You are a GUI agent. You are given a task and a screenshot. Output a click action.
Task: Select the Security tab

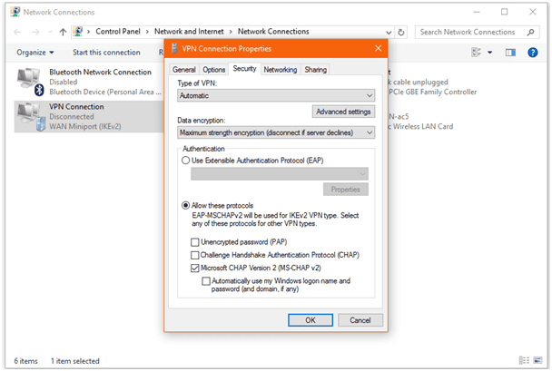[244, 69]
